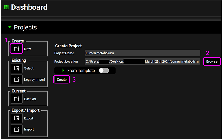Image resolution: width=222 pixels, height=139 pixels.
Task: Focus the Project Name text field
Action: tap(142, 53)
